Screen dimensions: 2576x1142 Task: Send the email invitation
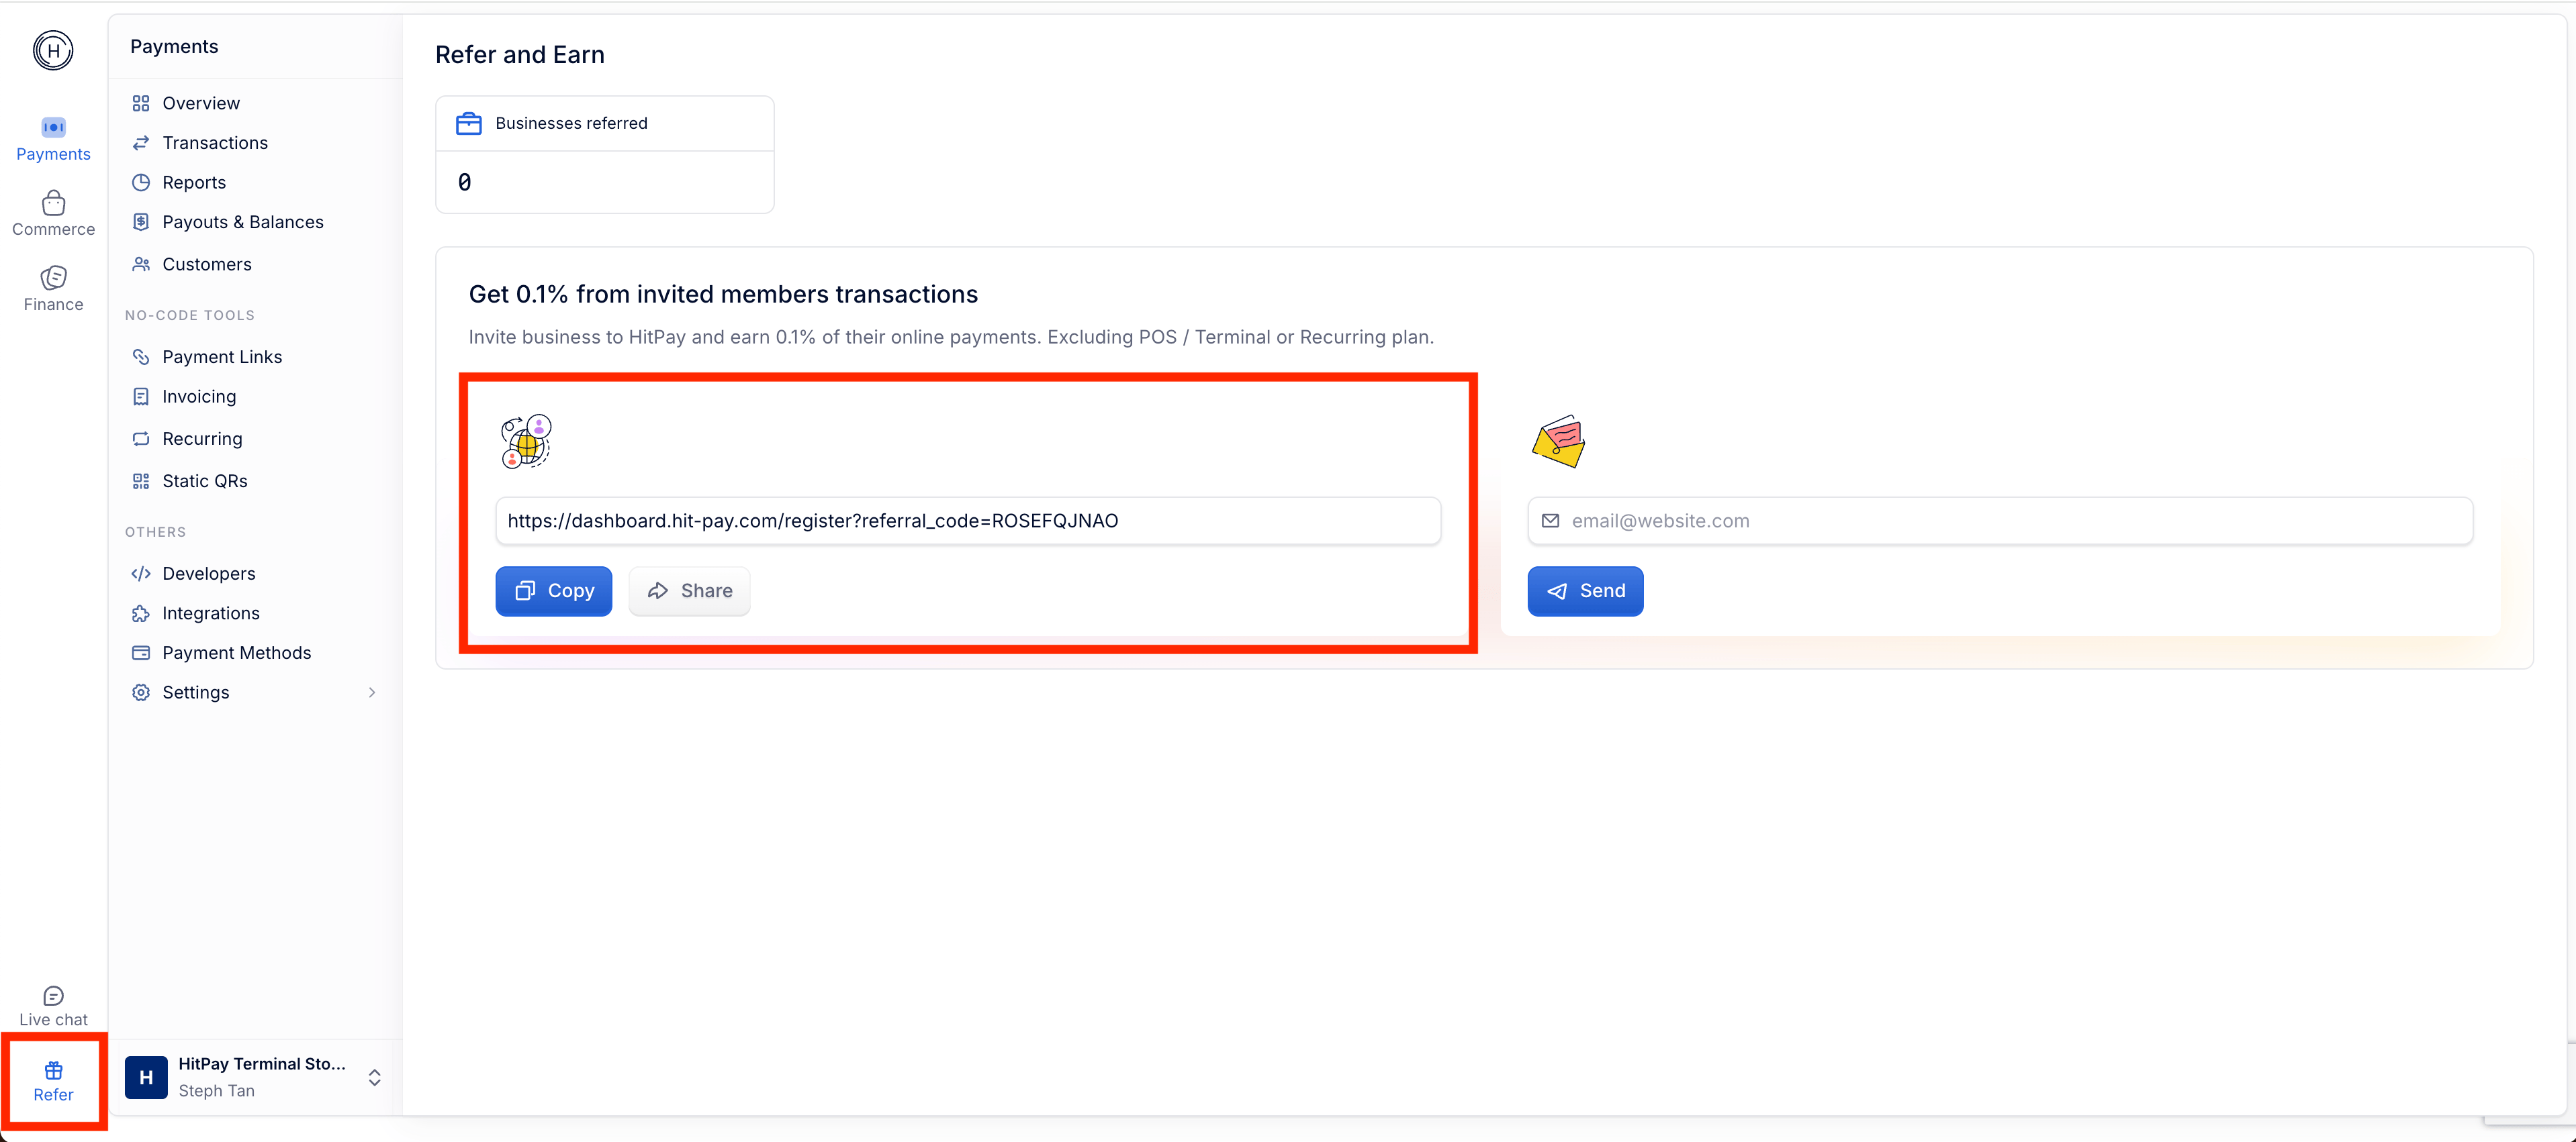[1585, 590]
